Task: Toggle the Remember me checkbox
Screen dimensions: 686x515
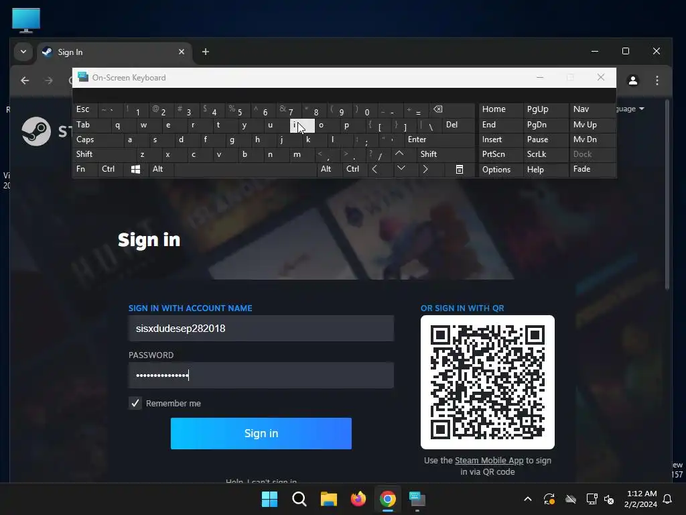Action: click(x=135, y=403)
